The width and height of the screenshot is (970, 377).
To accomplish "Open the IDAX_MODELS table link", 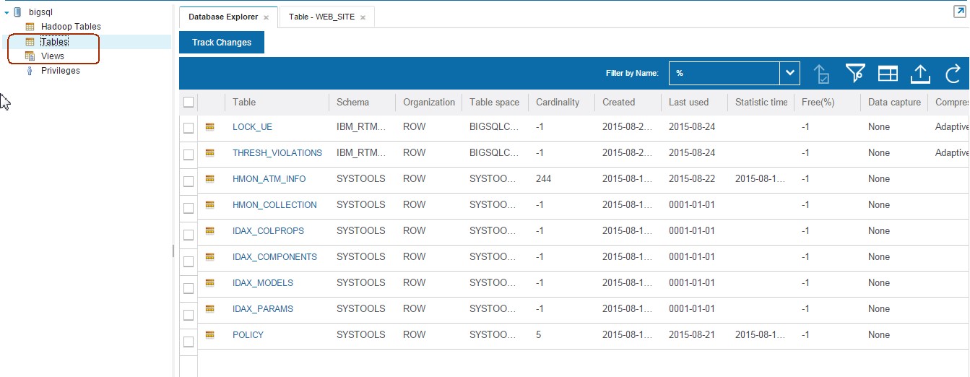I will coord(263,283).
